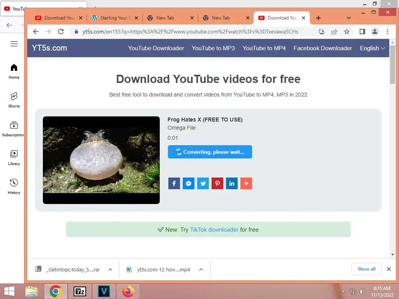Open the V app in taskbar
Screen dimensions: 399x299
(x=104, y=291)
